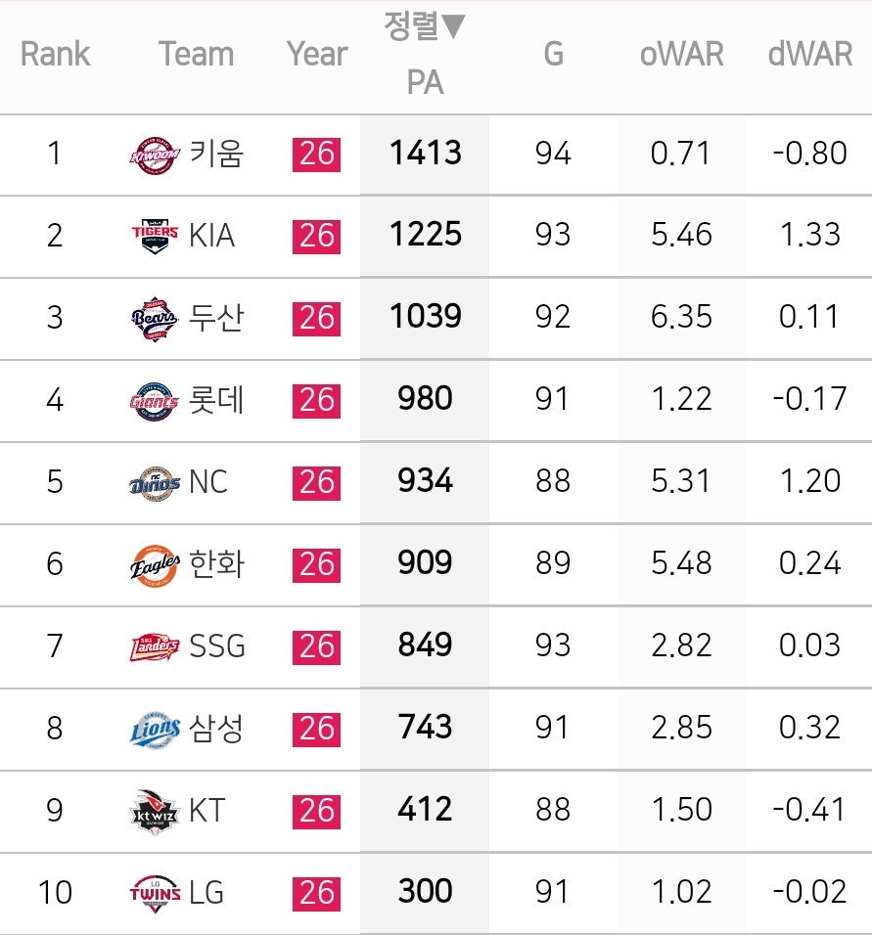Select the Doosan Bears logo
Viewport: 872px width, 935px height.
click(x=155, y=319)
